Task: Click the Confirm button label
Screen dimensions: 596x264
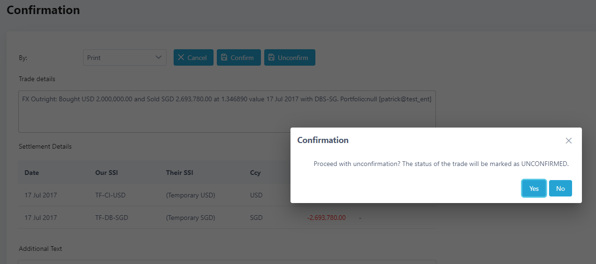Action: (242, 58)
